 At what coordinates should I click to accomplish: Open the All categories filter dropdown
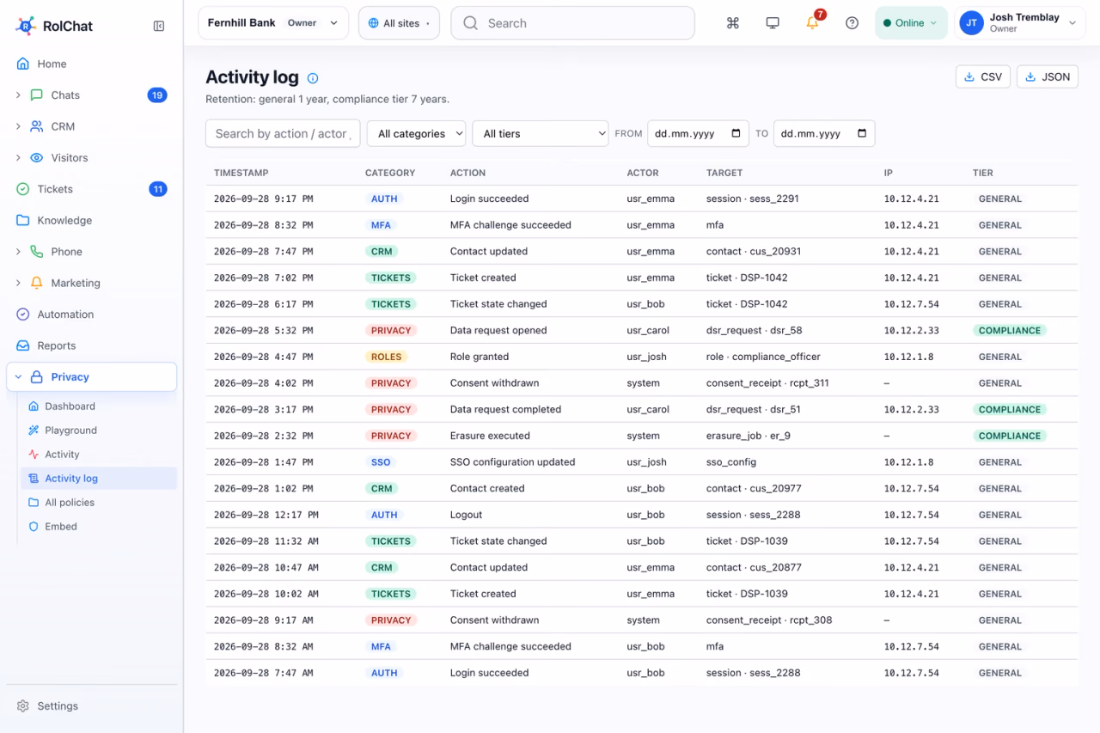coord(416,133)
